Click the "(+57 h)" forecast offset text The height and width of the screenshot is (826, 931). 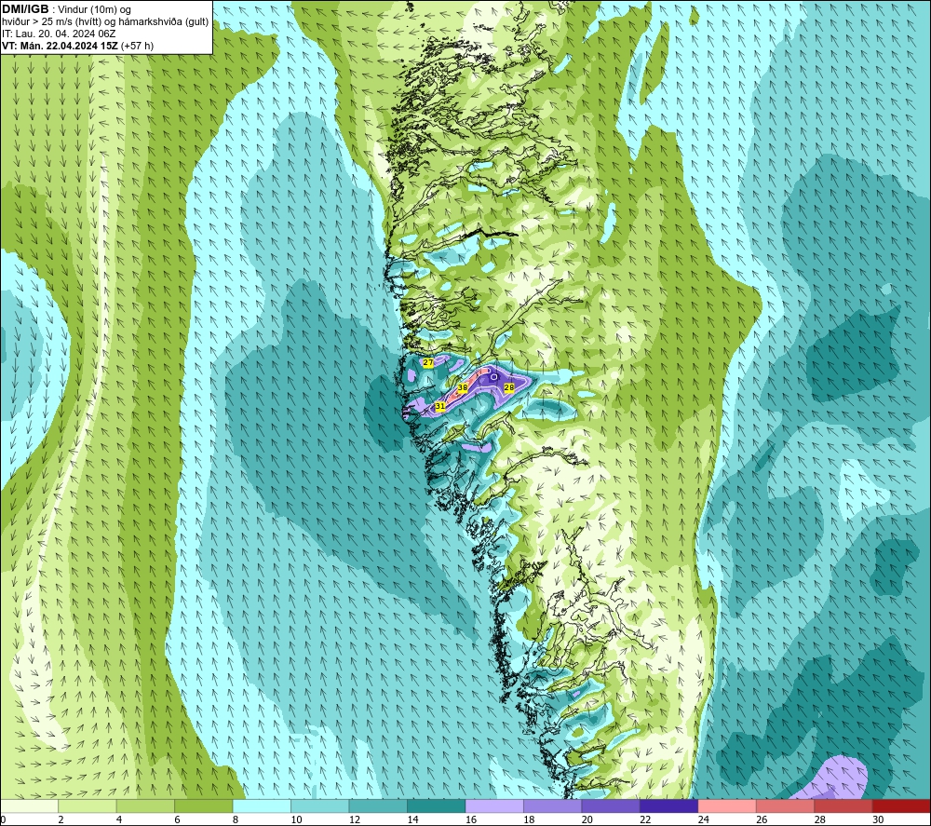(x=137, y=46)
